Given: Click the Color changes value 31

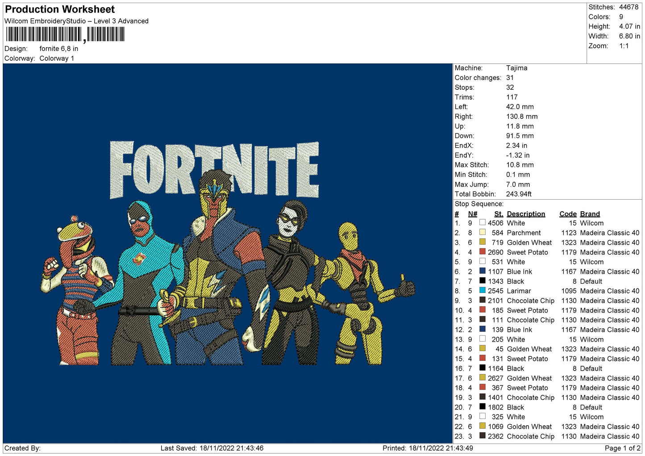Looking at the screenshot, I should tap(510, 78).
